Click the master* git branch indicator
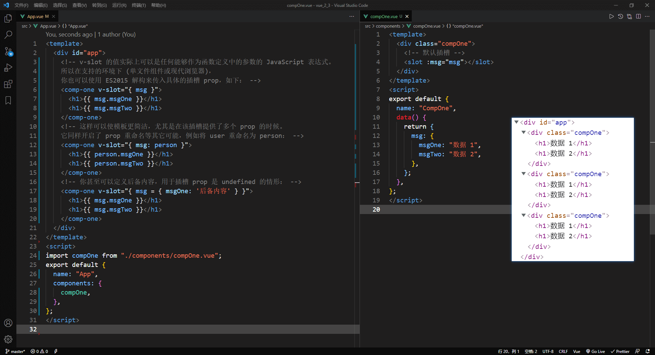655x355 pixels. (15, 351)
